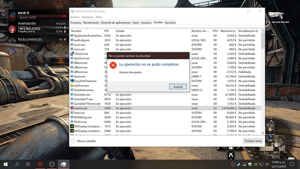Click the EasyAntiCheat.exe shield icon
This screenshot has width=300, height=169.
[72, 81]
